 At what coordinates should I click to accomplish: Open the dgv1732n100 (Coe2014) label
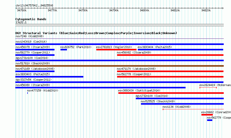(x=152, y=96)
